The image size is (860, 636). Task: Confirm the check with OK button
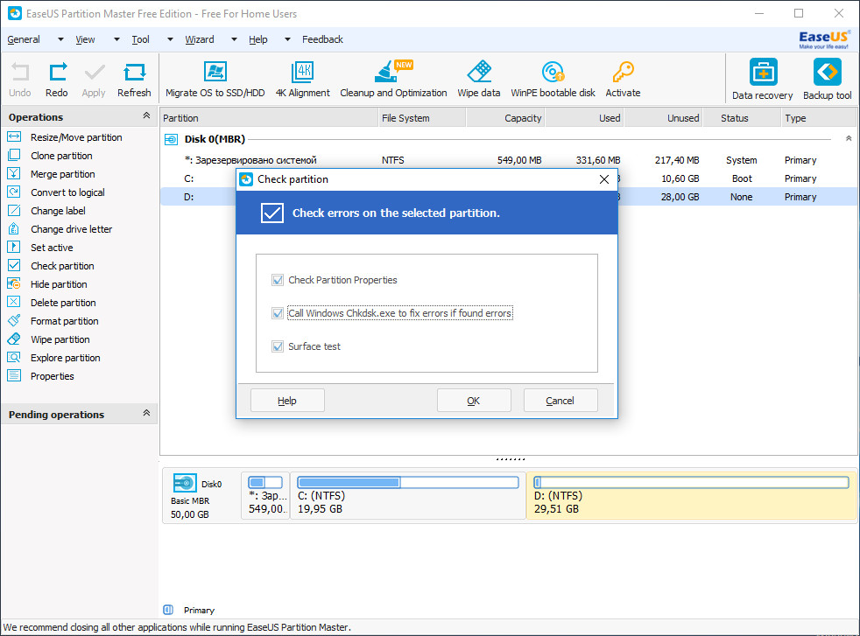point(474,401)
